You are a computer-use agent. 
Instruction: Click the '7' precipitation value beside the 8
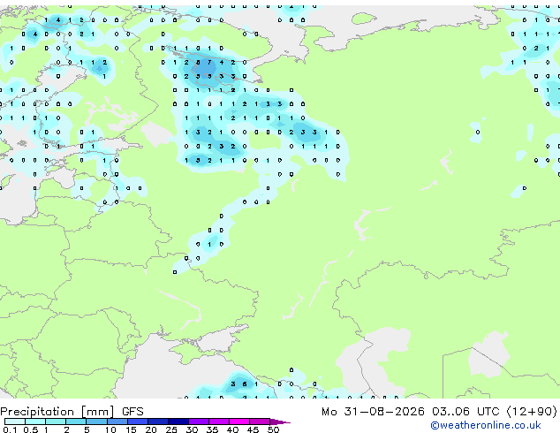(209, 62)
